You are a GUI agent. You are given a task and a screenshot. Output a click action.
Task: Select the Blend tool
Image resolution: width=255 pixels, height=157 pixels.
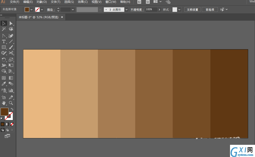click(x=11, y=84)
